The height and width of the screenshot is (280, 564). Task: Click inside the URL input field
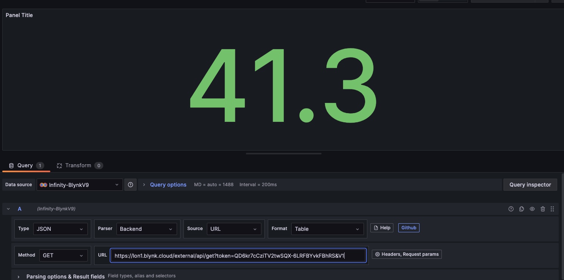click(238, 255)
